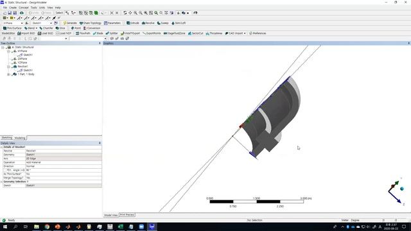The width and height of the screenshot is (411, 231).
Task: Switch to the Print Preview tab
Action: pos(127,215)
